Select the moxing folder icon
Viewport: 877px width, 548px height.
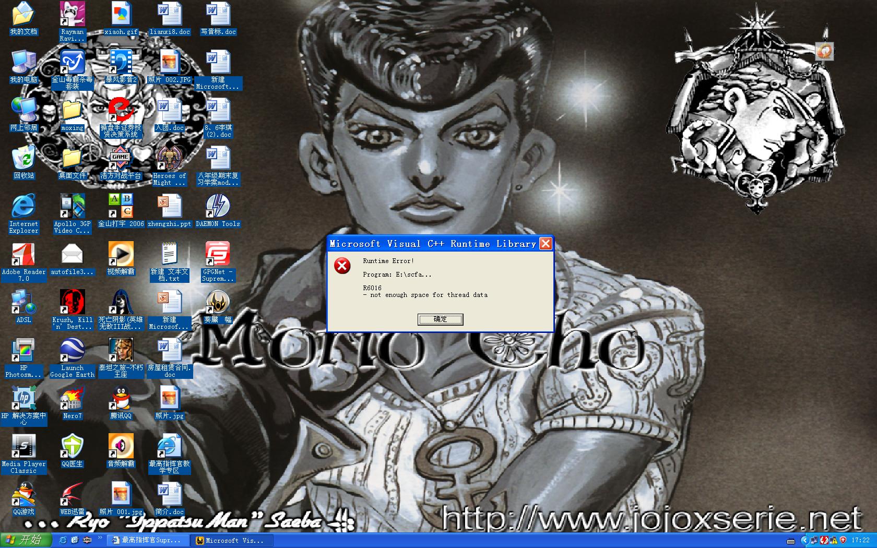[72, 115]
